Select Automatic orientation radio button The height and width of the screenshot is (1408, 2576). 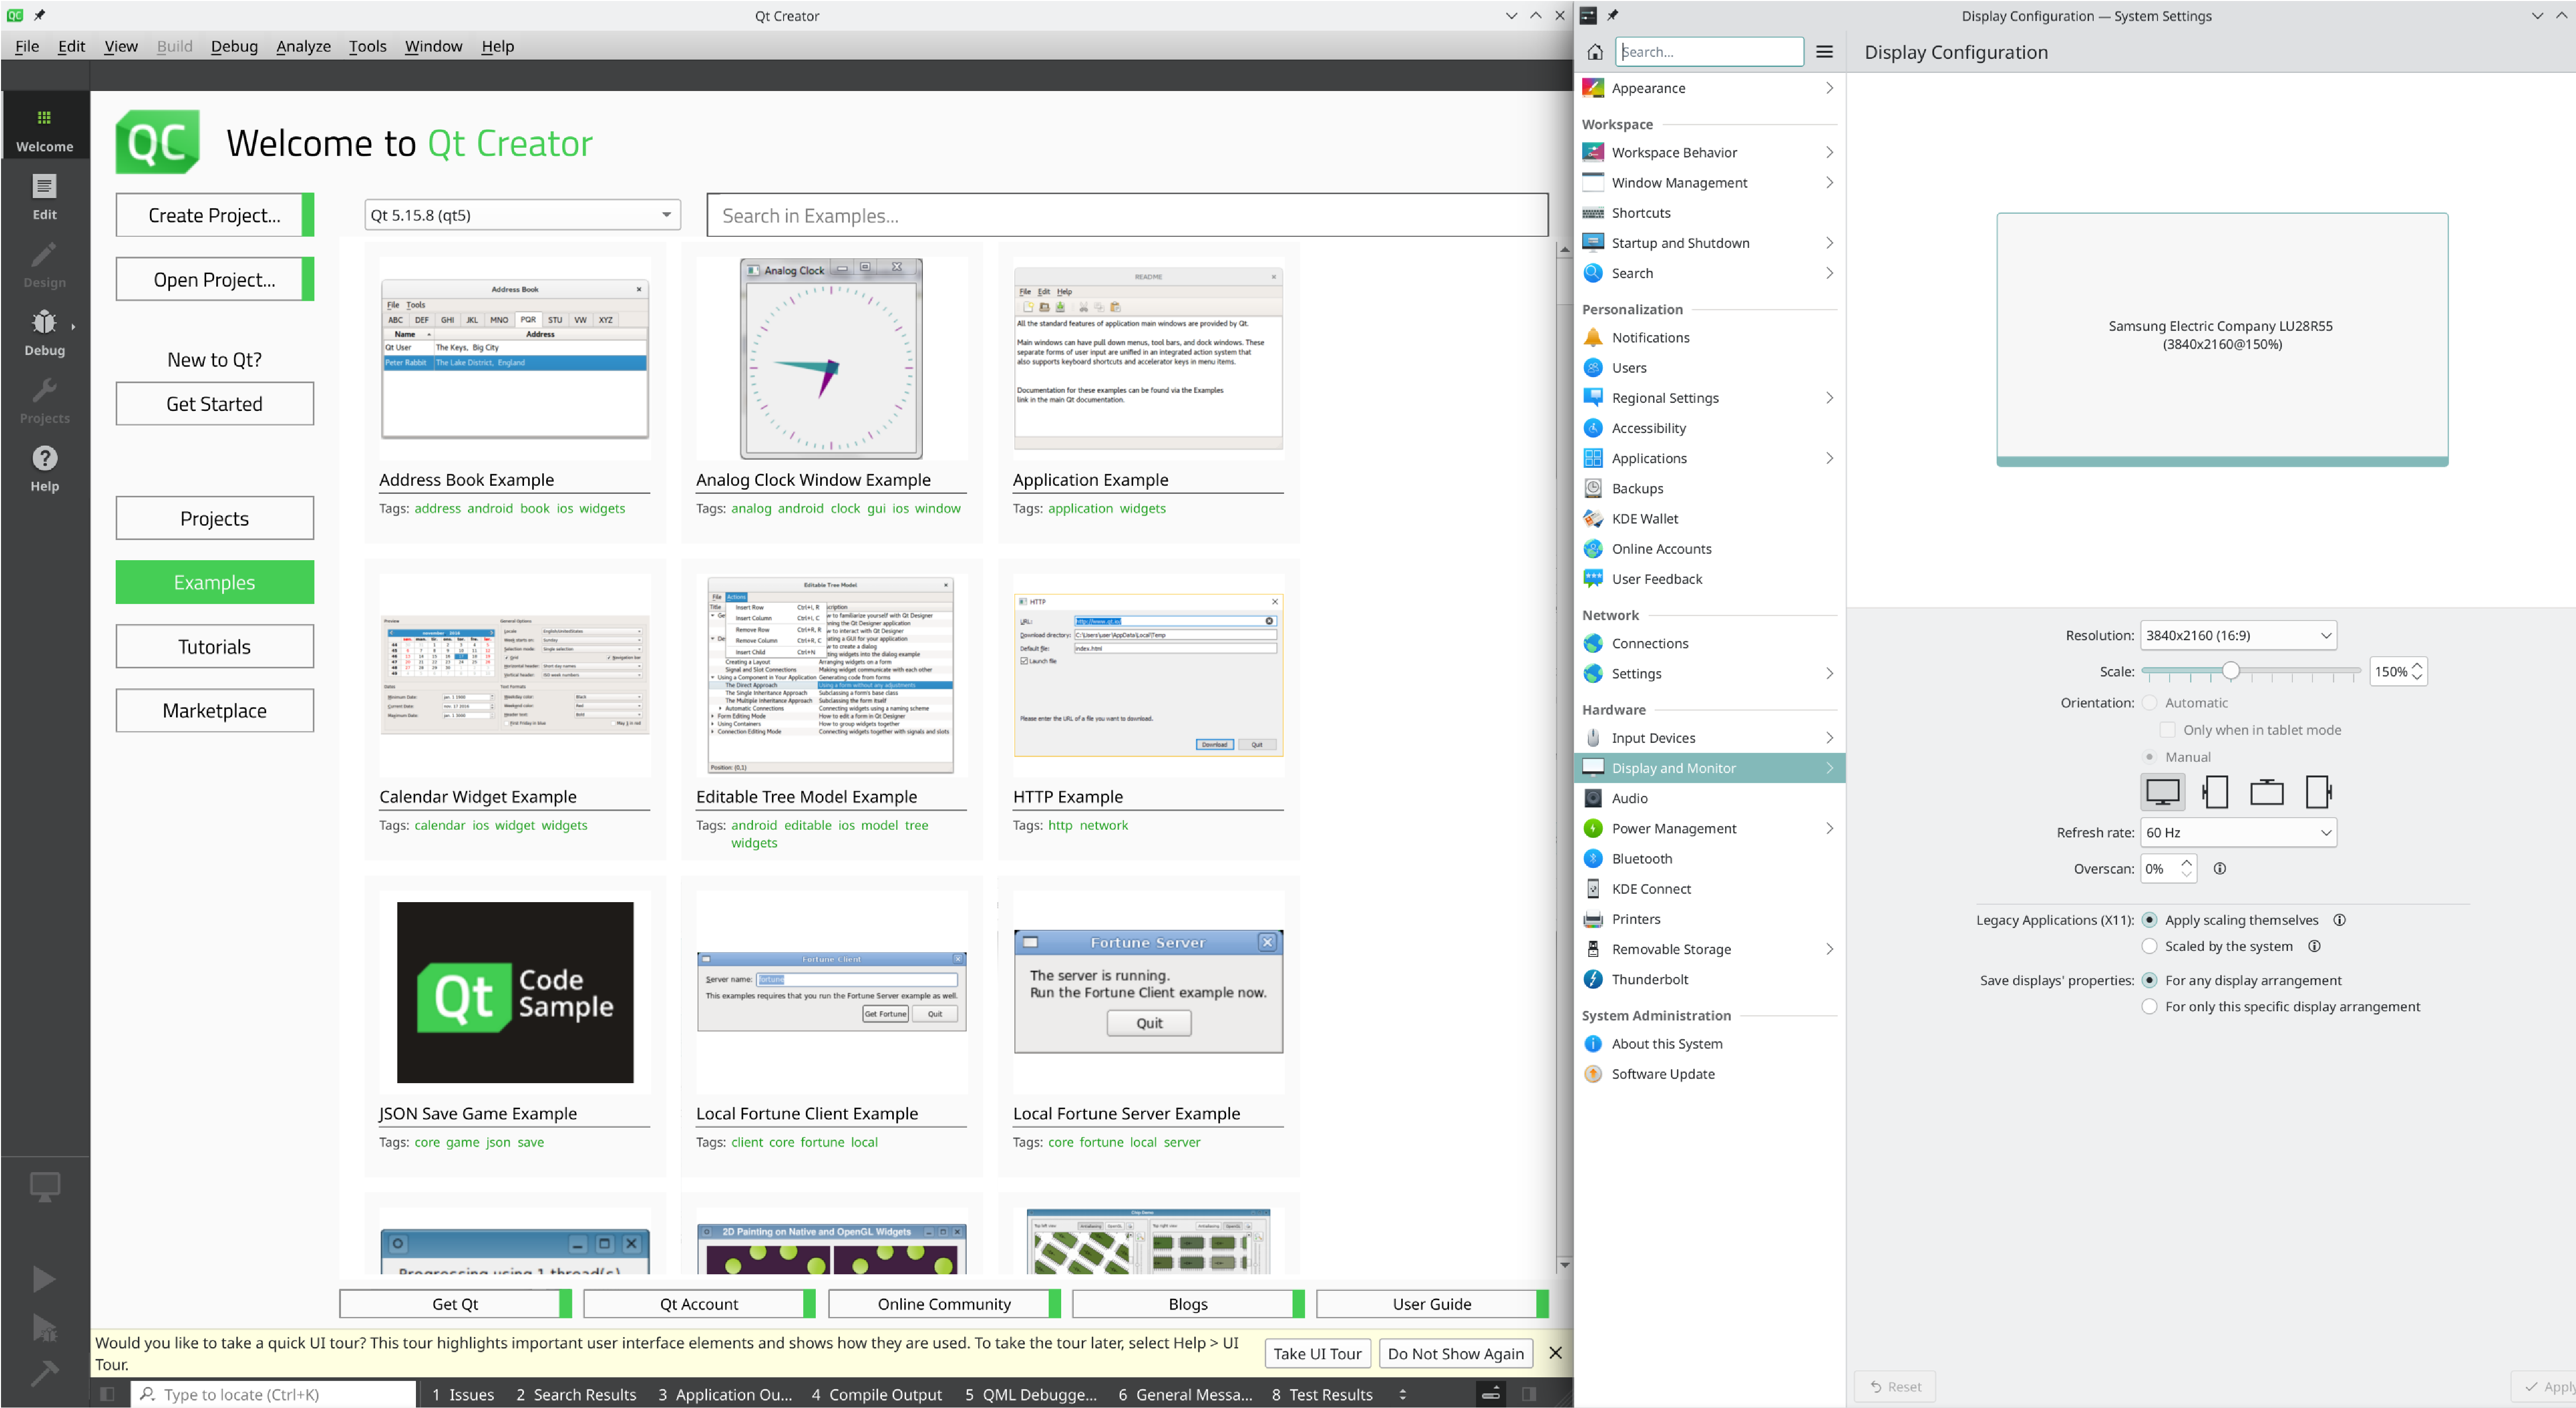(x=2149, y=703)
